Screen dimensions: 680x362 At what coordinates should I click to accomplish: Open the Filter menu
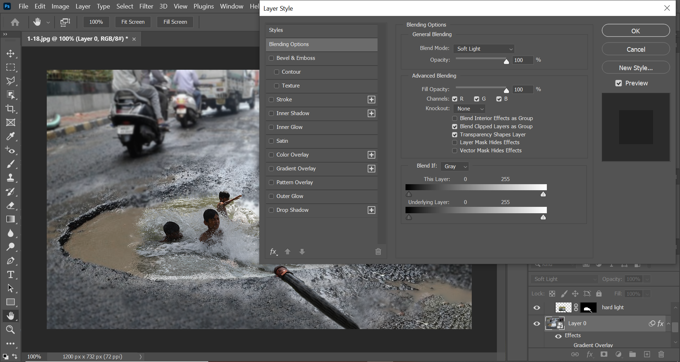(146, 6)
